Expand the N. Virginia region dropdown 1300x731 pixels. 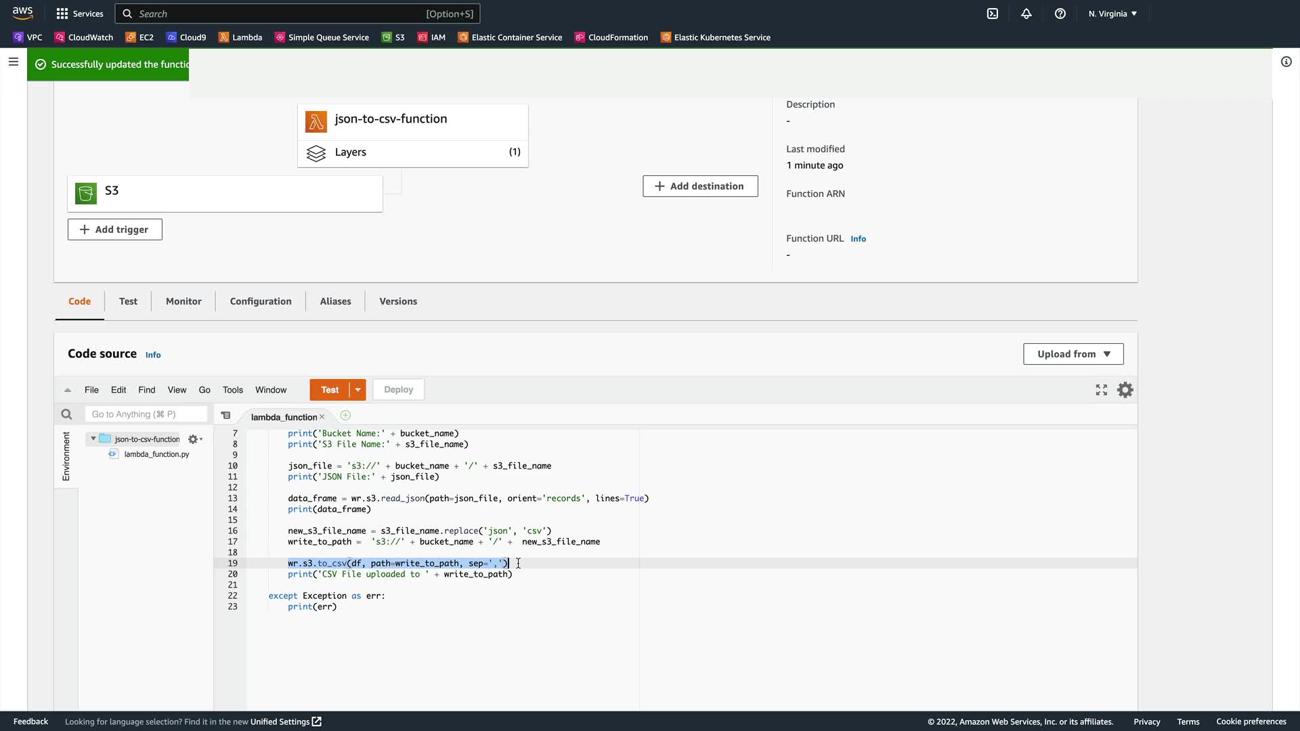(1112, 14)
